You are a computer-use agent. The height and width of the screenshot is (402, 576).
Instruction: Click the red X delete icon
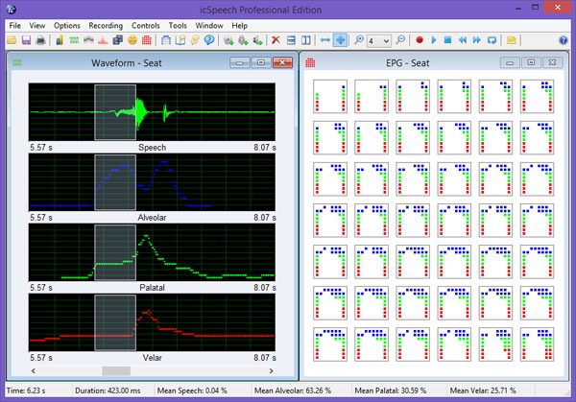(276, 40)
